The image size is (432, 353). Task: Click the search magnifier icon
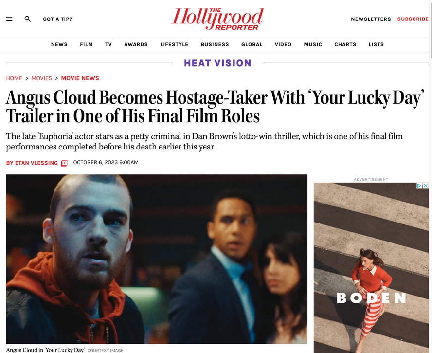[x=28, y=19]
